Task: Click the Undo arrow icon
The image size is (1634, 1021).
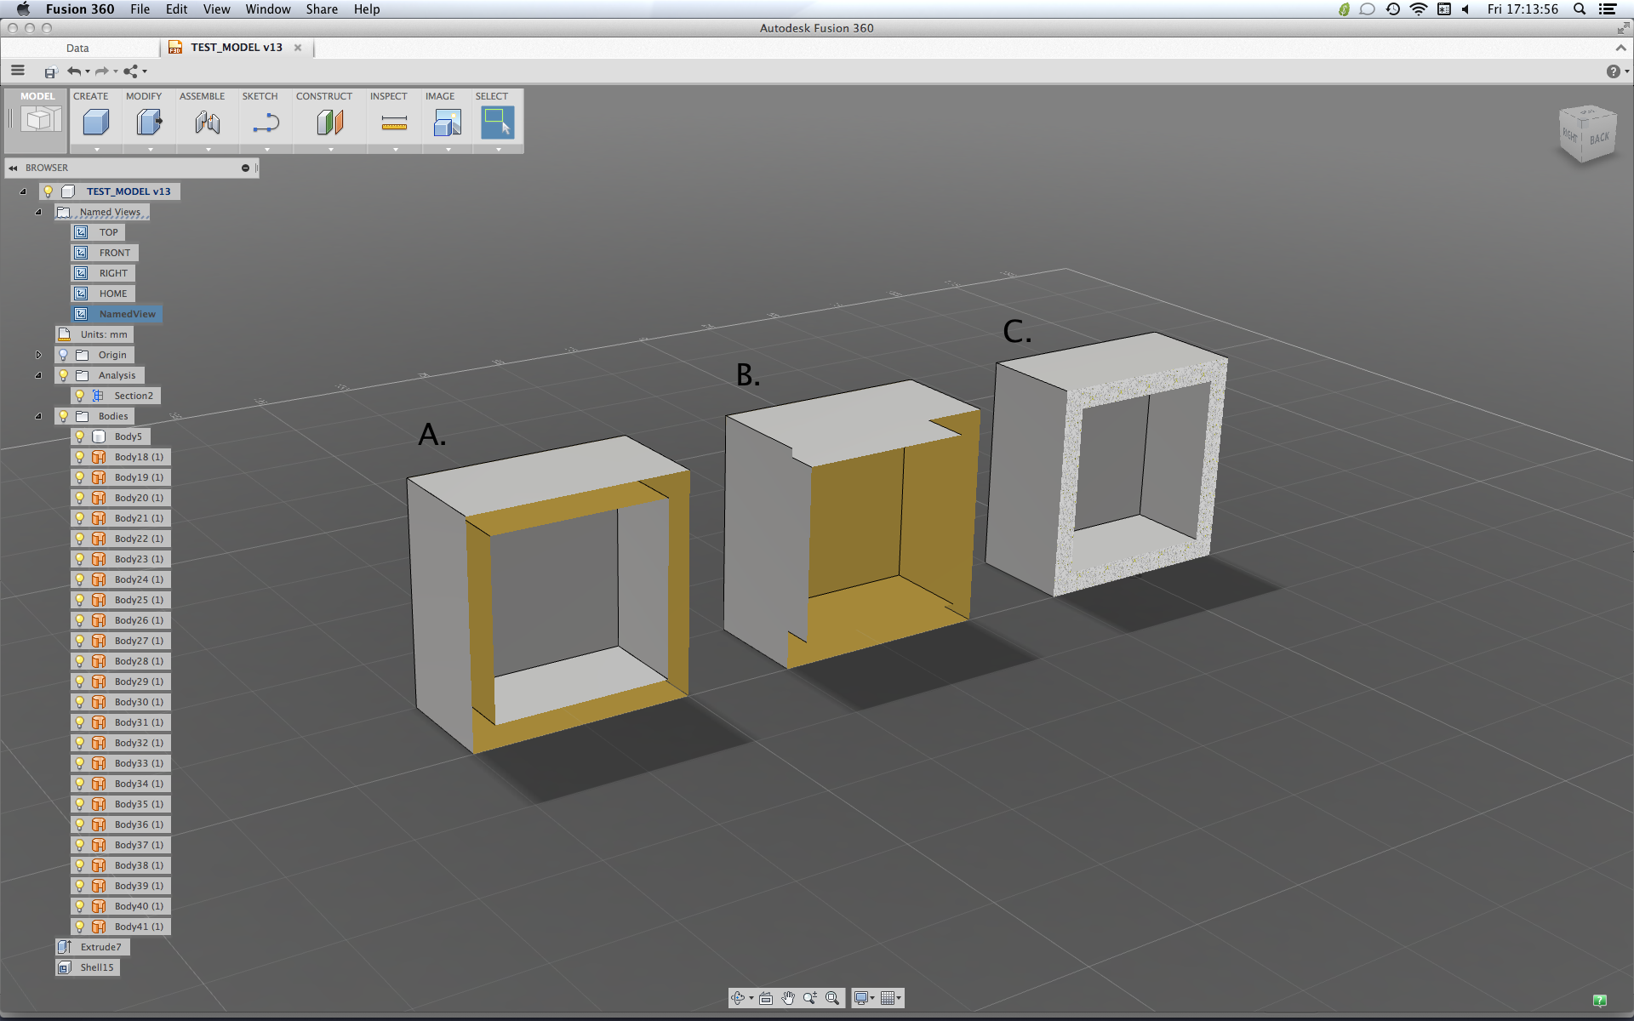Action: pyautogui.click(x=74, y=71)
